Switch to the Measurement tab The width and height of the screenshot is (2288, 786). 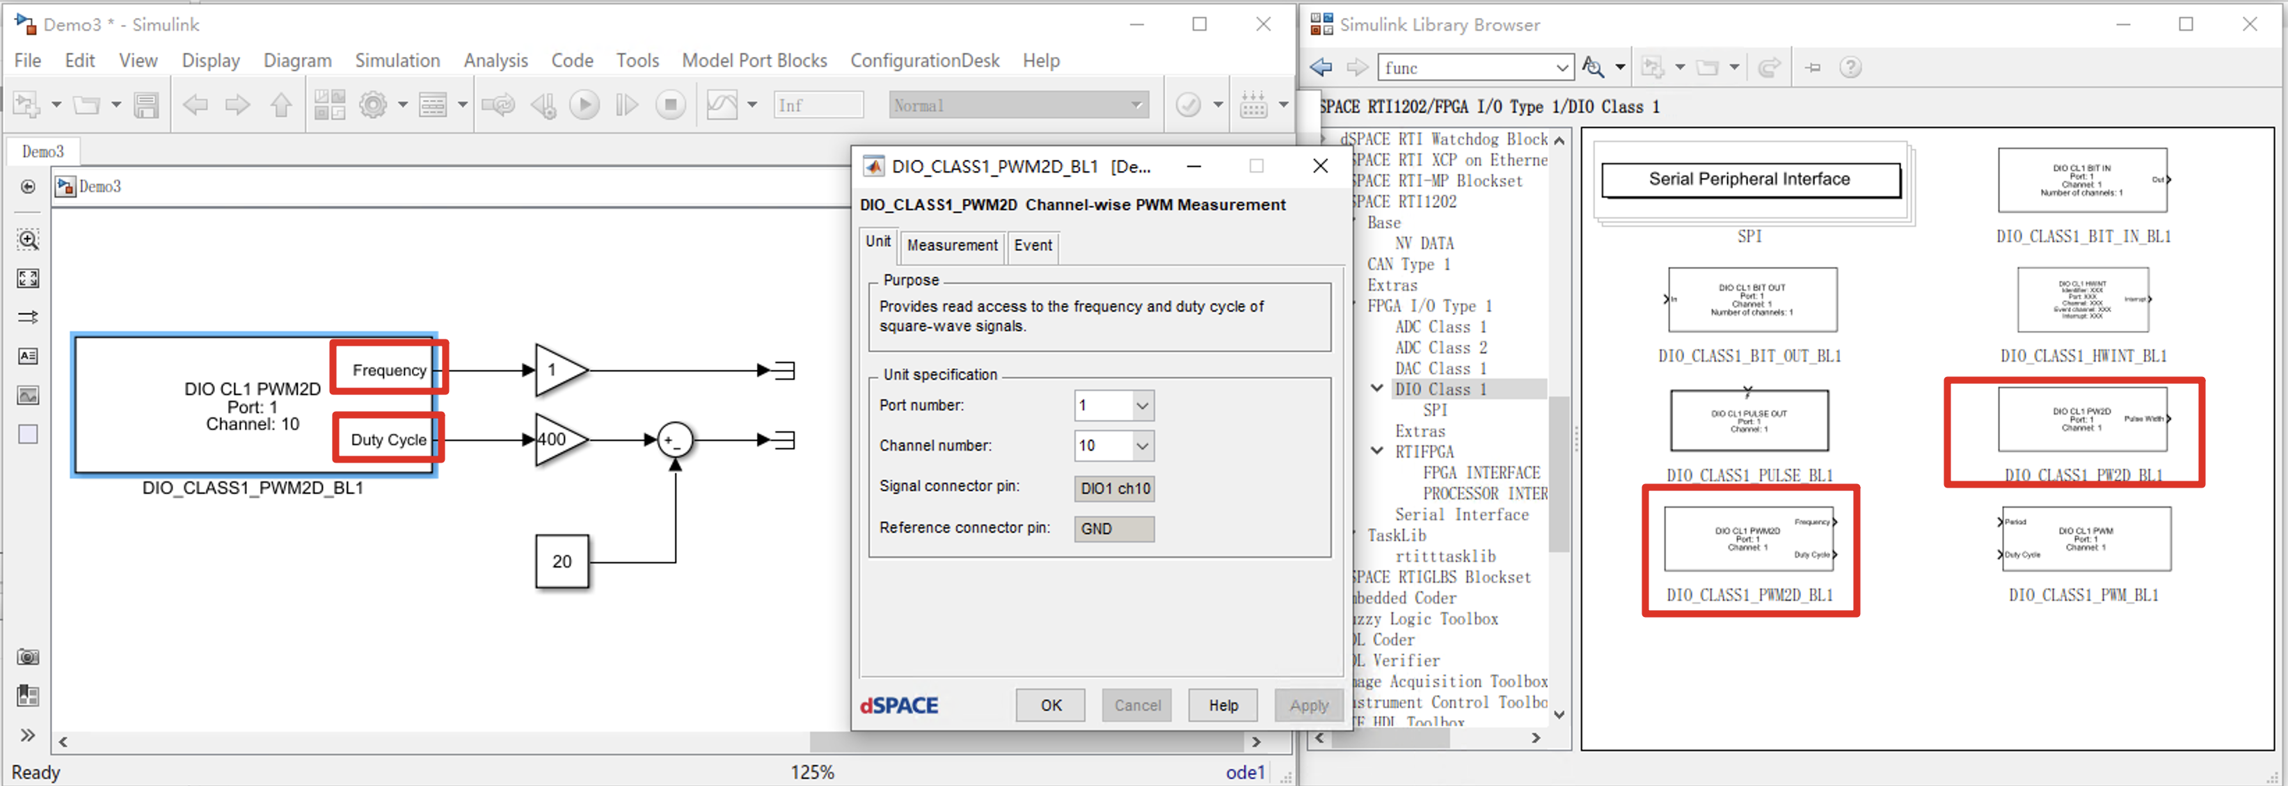952,246
